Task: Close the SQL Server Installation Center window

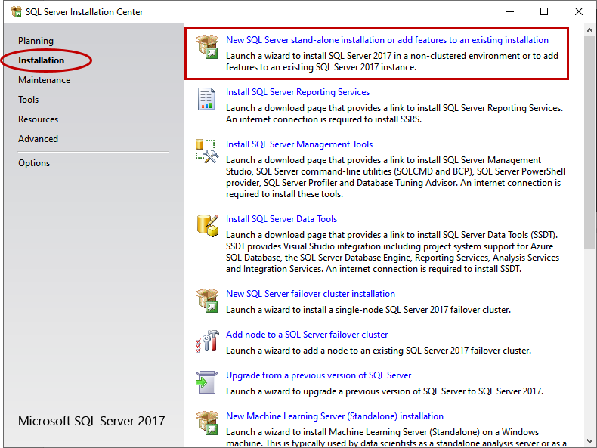Action: pos(579,12)
